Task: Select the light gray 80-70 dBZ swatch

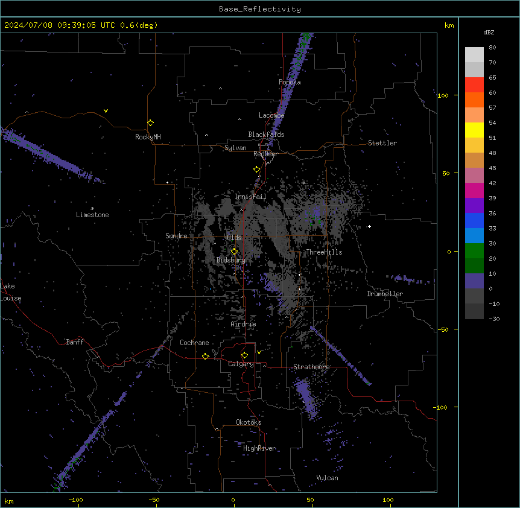Action: [x=474, y=55]
